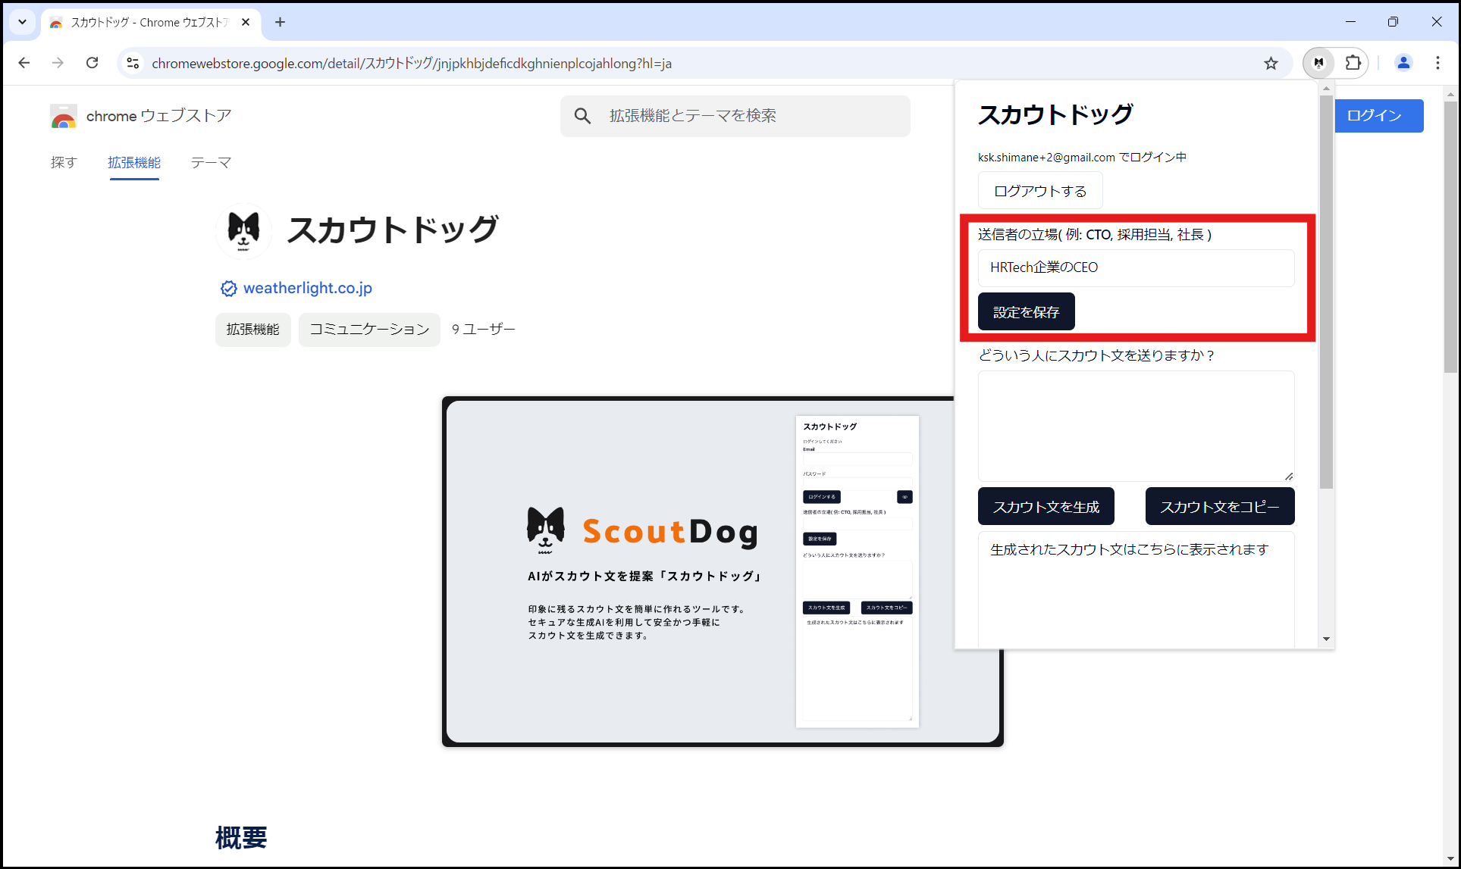Screen dimensions: 1461x869
Task: Click スカウト文をコピー button
Action: (x=1219, y=506)
